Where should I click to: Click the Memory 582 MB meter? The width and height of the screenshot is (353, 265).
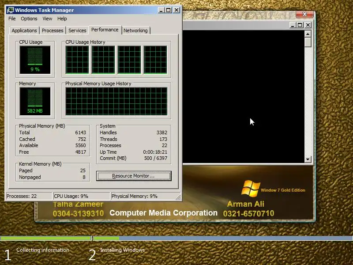(35, 102)
